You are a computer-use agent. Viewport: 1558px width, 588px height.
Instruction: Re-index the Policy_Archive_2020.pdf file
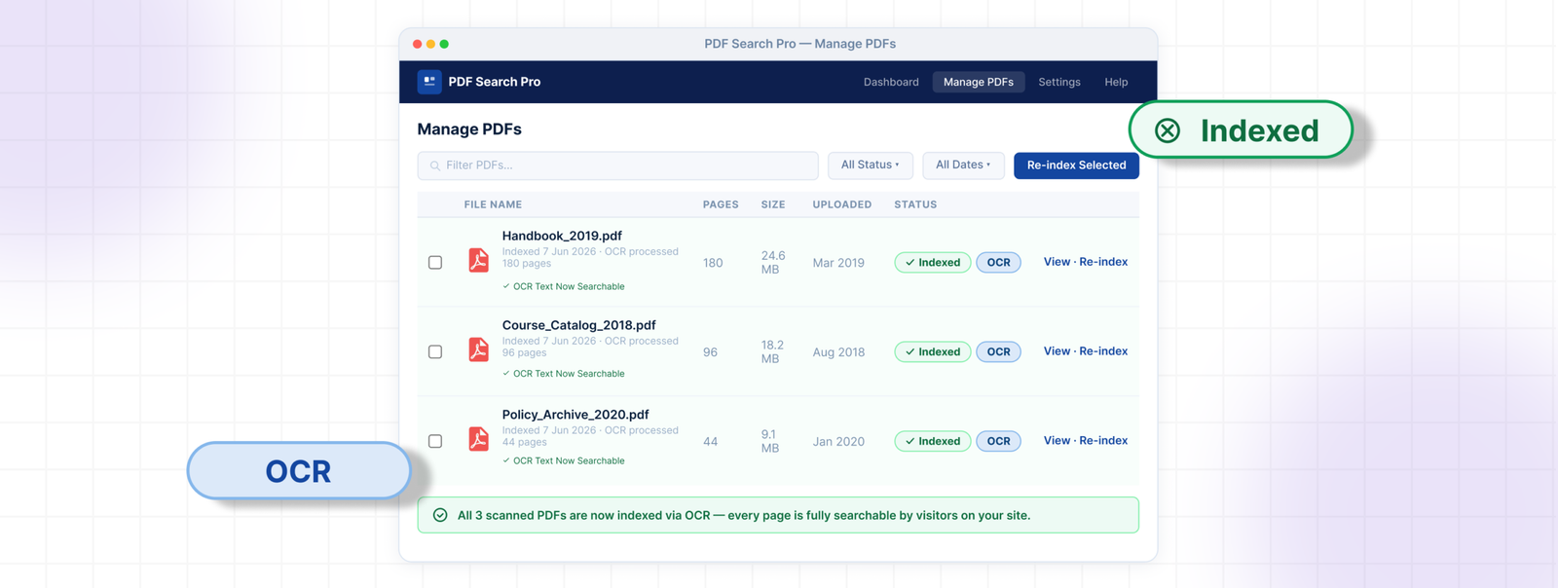[1103, 441]
